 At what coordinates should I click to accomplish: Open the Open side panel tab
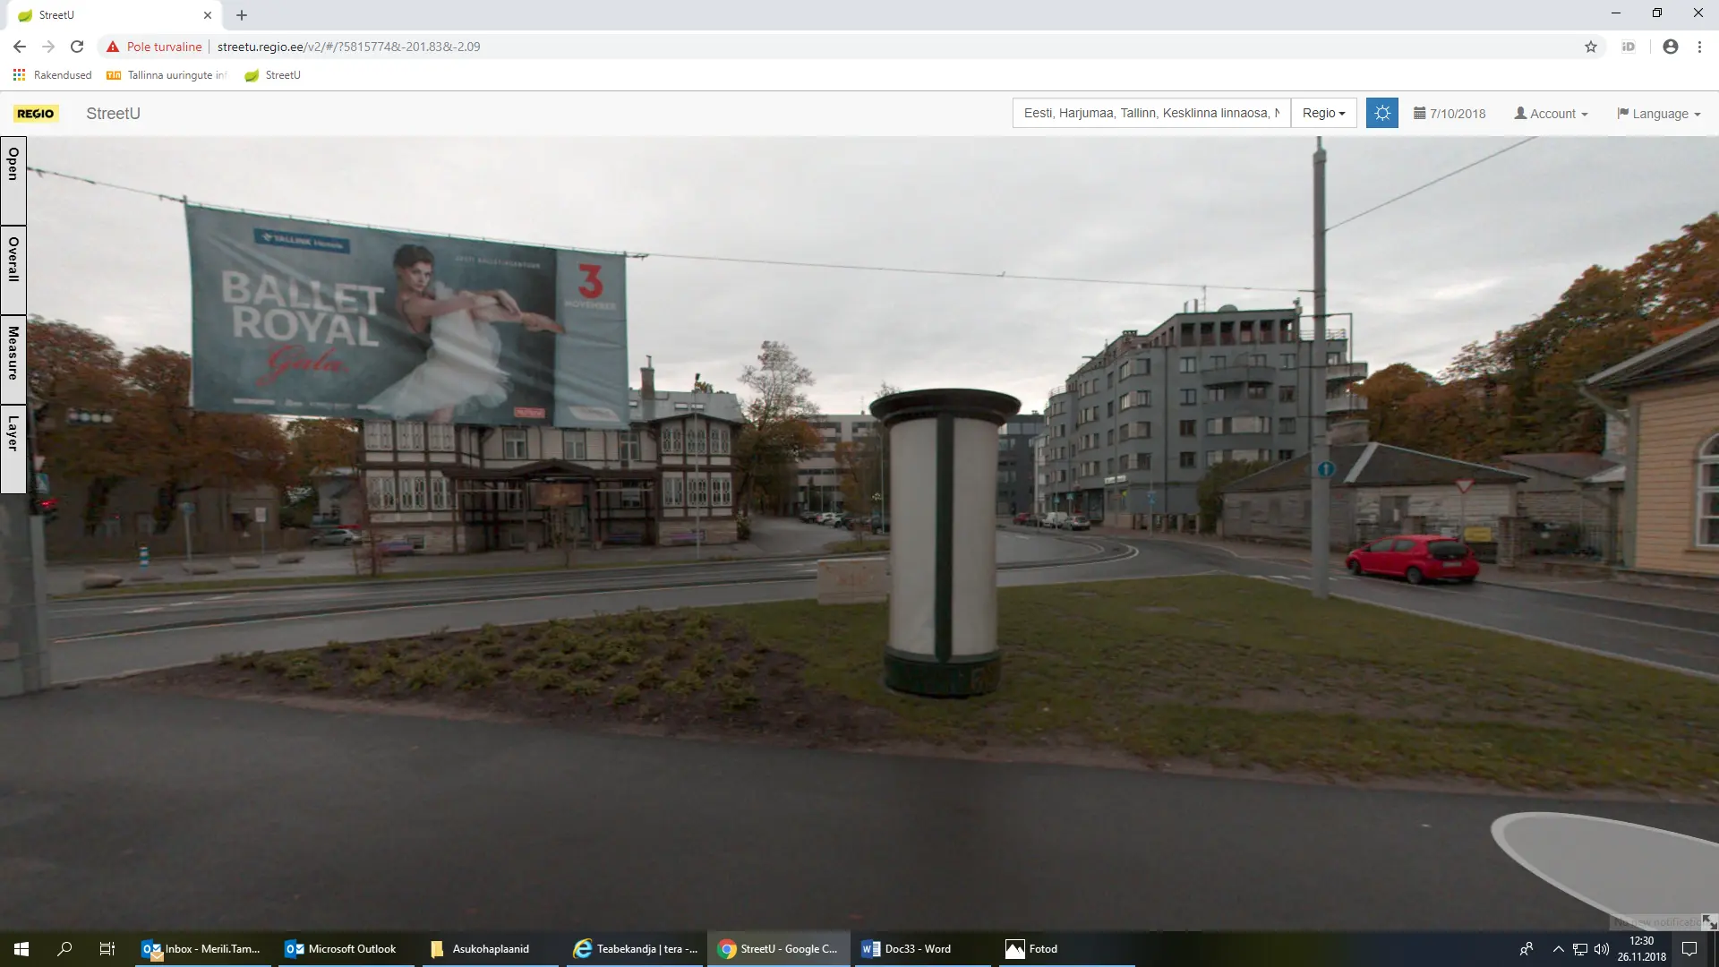13,180
